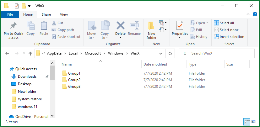Click the Move to icon
The height and width of the screenshot is (127, 260).
point(92,25)
